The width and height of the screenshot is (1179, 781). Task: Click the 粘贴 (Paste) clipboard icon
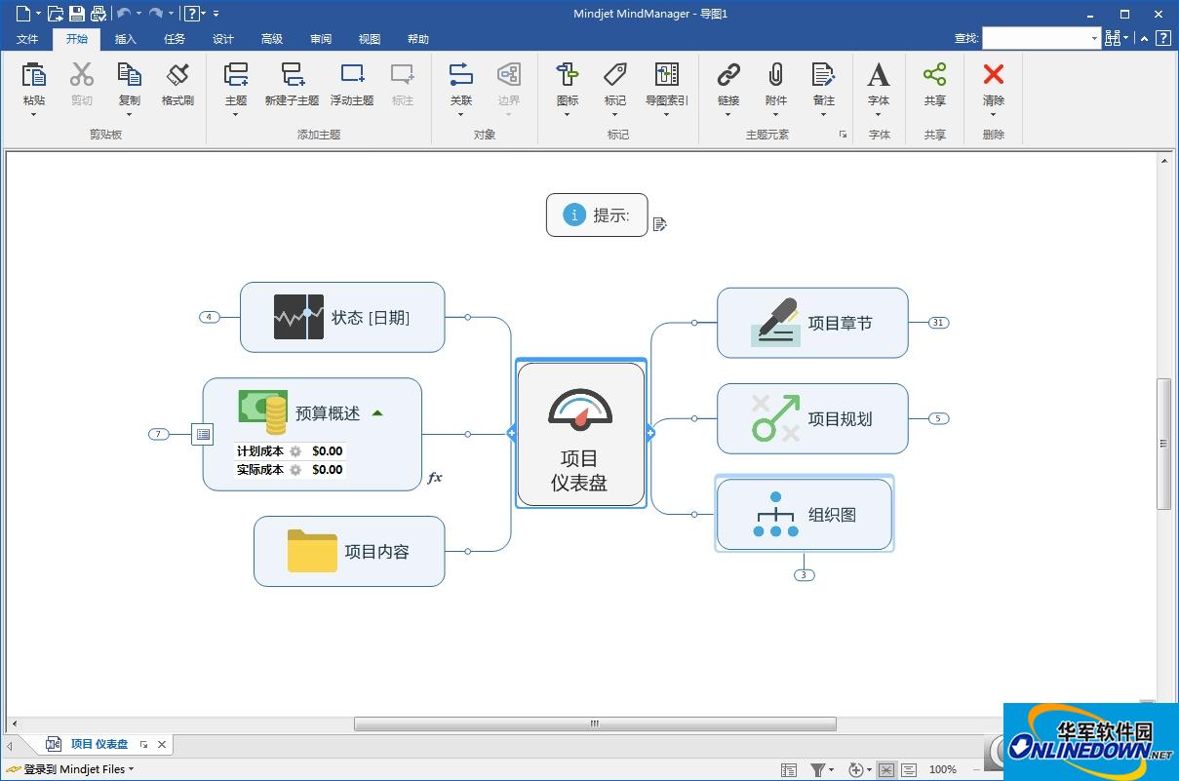[34, 75]
